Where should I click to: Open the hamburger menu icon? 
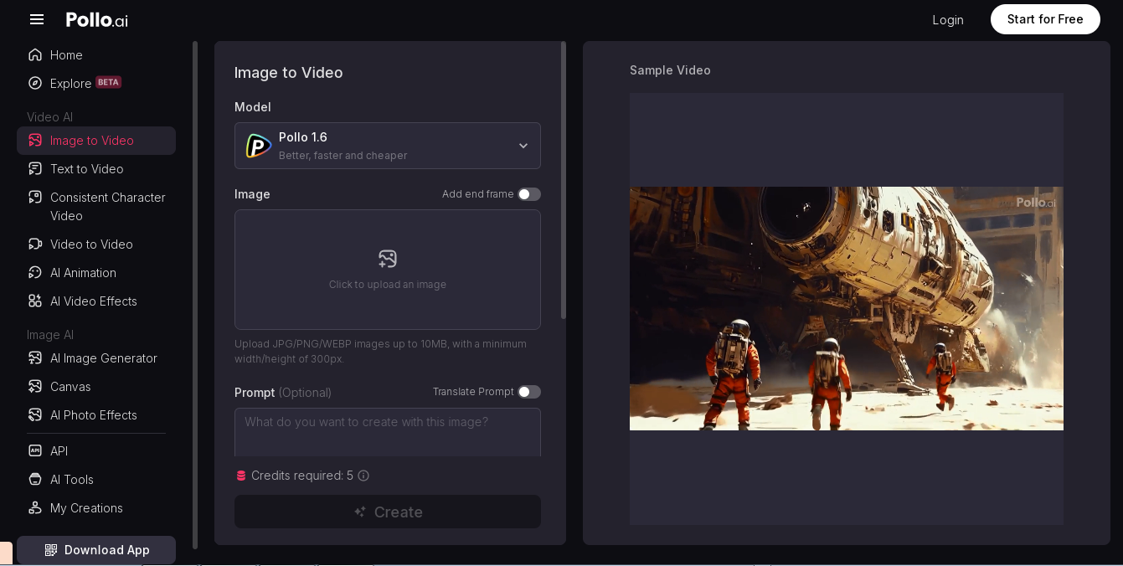(x=36, y=19)
